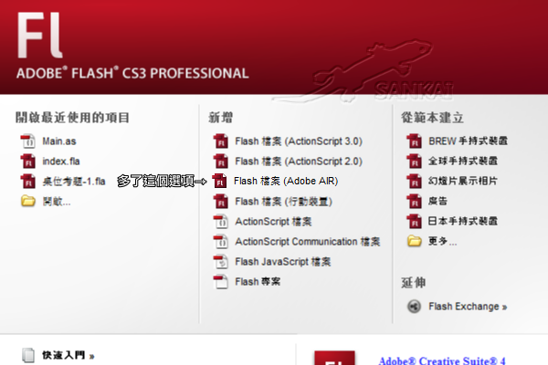Click the 更多... folder icon
The height and width of the screenshot is (365, 548).
pyautogui.click(x=414, y=241)
